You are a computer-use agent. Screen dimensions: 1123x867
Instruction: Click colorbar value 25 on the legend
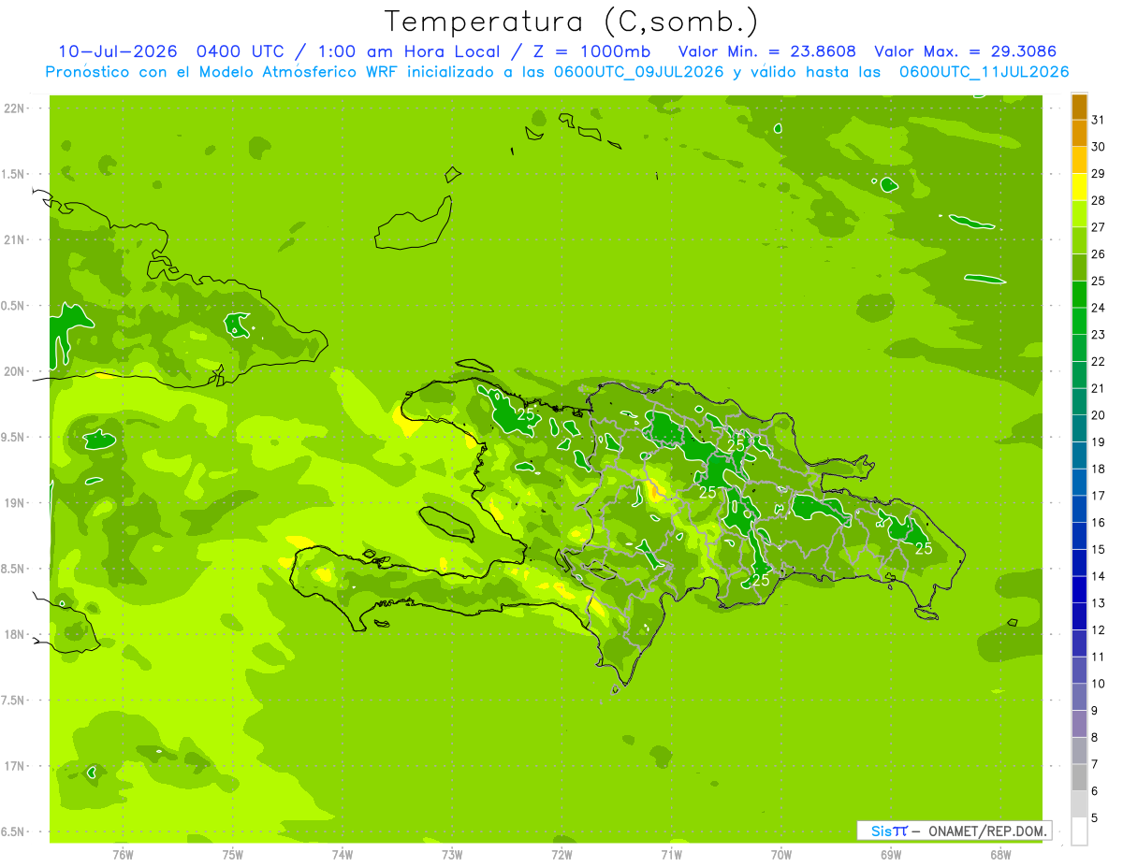click(1098, 281)
